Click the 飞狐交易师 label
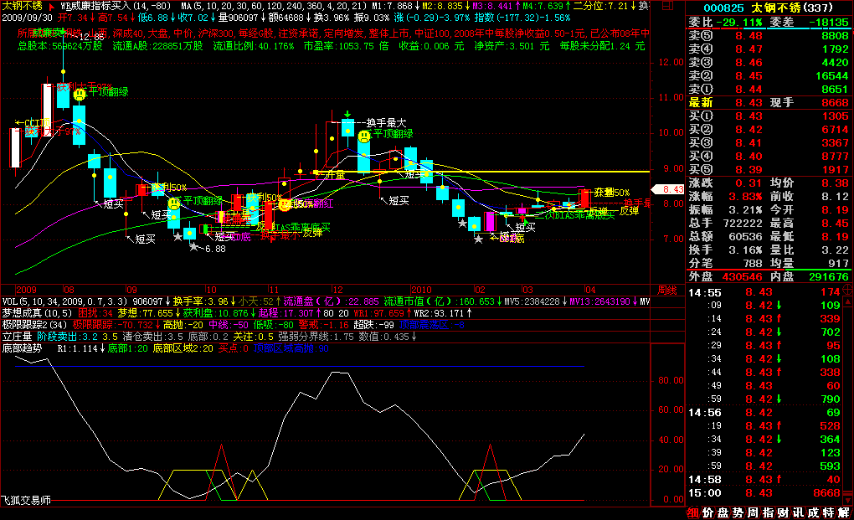The width and height of the screenshot is (854, 520). (x=26, y=500)
